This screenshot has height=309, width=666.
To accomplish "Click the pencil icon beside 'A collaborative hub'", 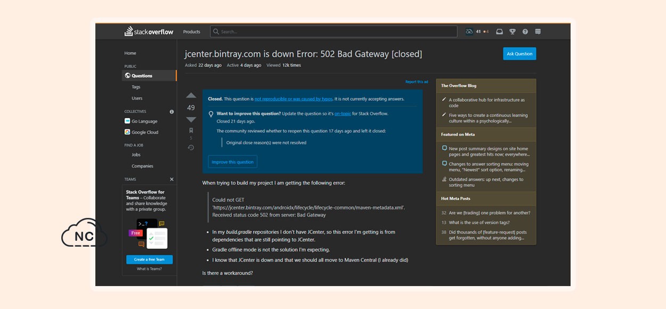I will 444,100.
